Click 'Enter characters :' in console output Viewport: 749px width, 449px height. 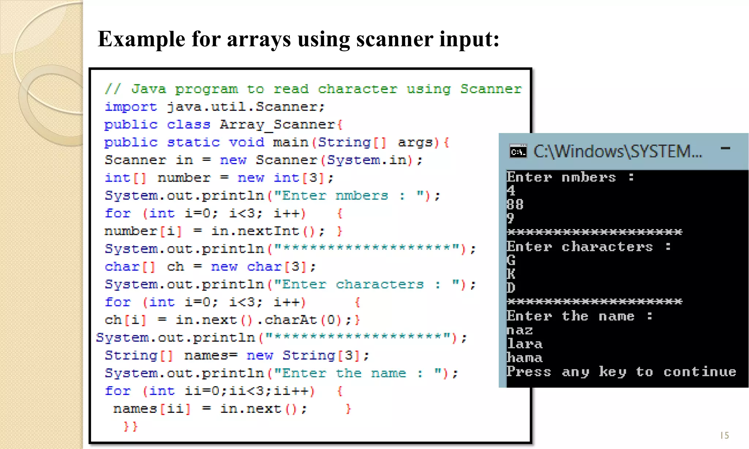click(x=588, y=247)
